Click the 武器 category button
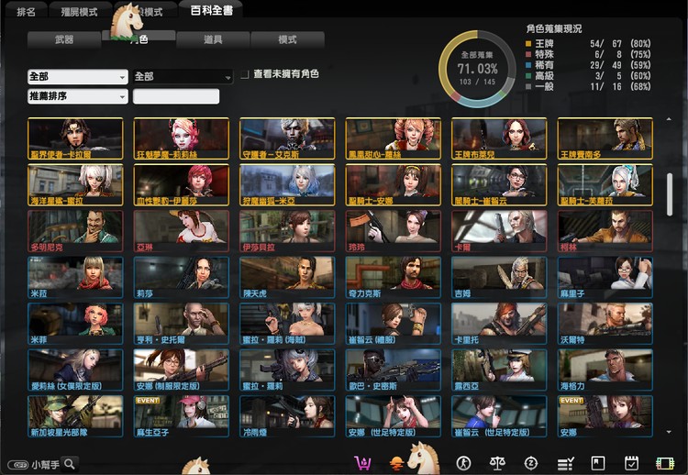Viewport: 688px width, 475px height. [64, 40]
